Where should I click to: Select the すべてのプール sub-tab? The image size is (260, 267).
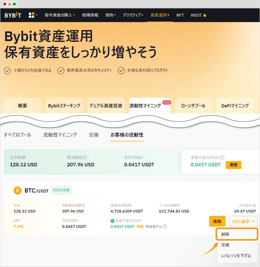tap(18, 135)
